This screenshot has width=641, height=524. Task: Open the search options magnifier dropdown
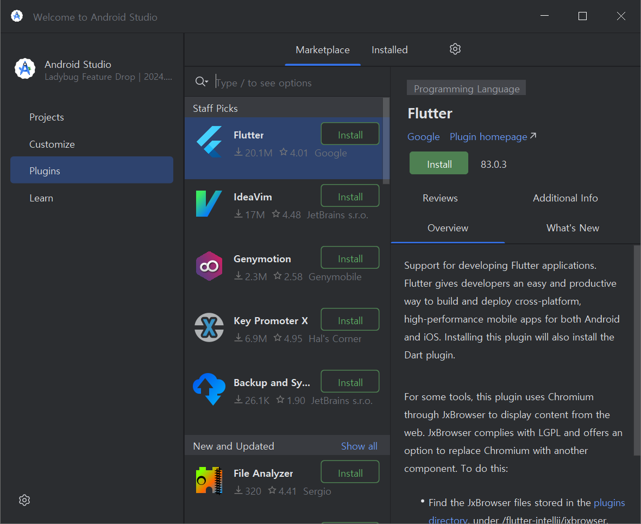[x=202, y=82]
